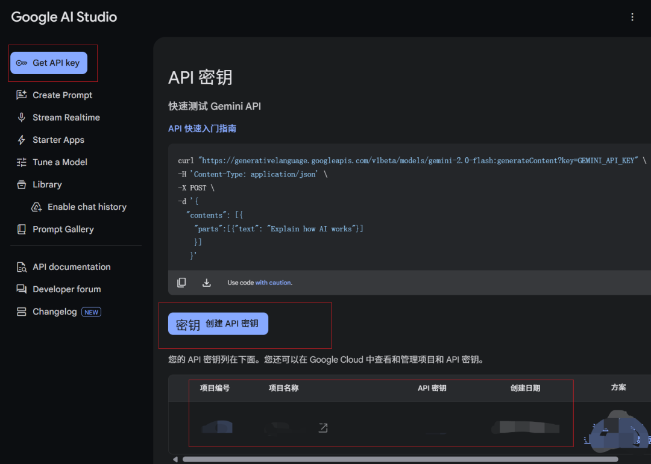Click the Changelog list icon
The height and width of the screenshot is (464, 651).
point(22,312)
